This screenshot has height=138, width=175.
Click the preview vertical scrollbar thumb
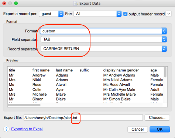coord(165,72)
